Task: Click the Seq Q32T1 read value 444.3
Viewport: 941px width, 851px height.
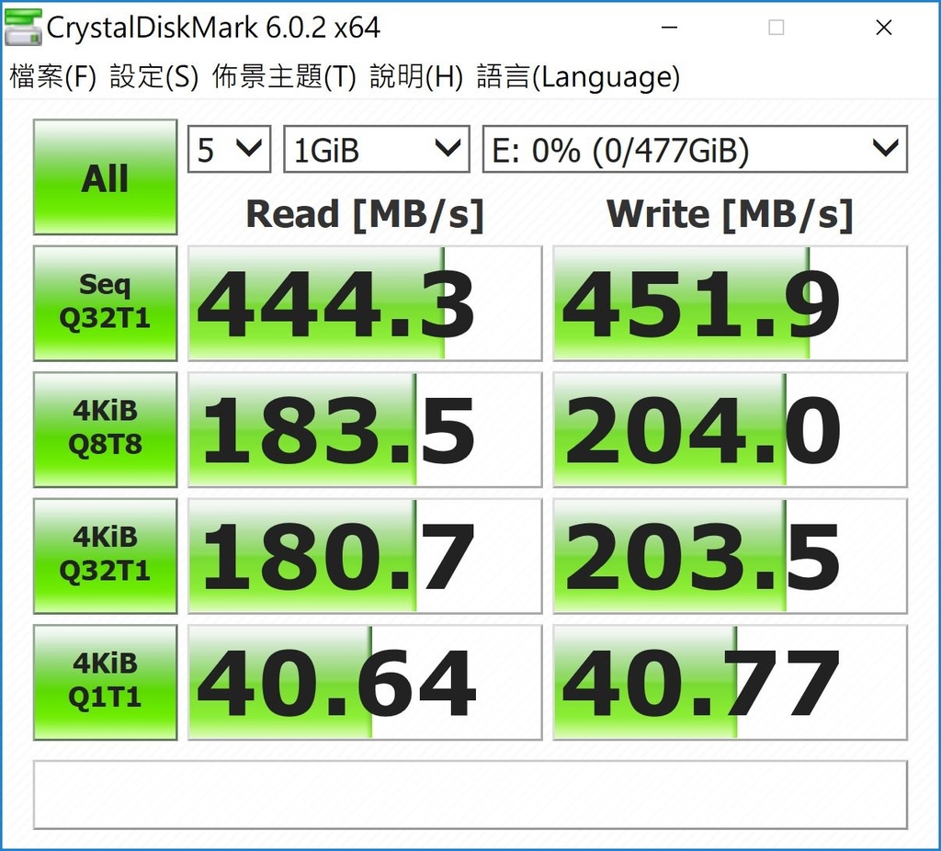Action: tap(365, 303)
